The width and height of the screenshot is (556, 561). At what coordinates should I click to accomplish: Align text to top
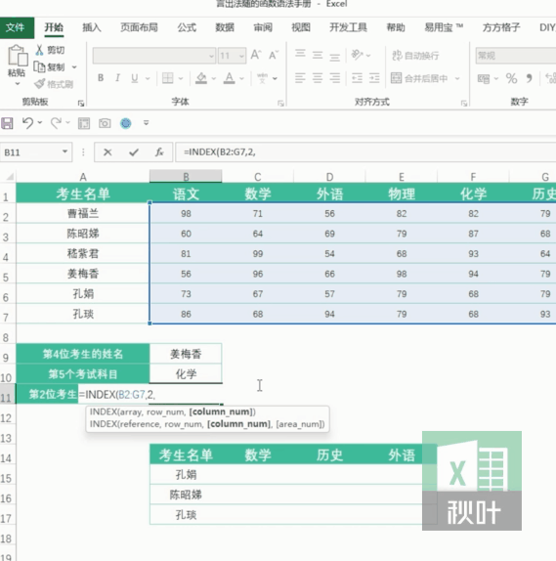tap(300, 55)
